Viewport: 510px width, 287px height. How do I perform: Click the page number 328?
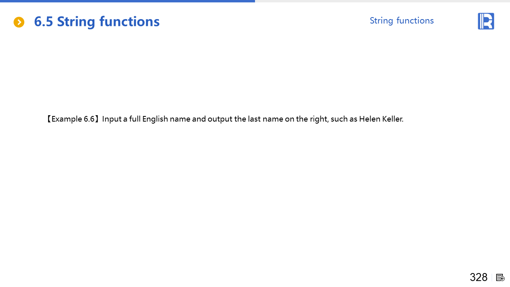[x=479, y=277]
